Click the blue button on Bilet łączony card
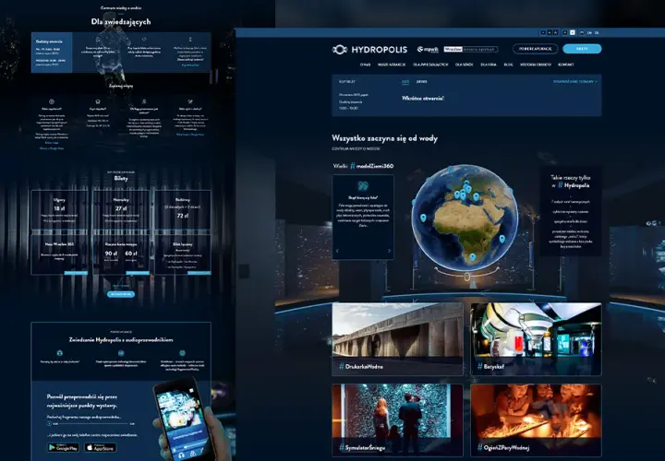 tap(199, 273)
